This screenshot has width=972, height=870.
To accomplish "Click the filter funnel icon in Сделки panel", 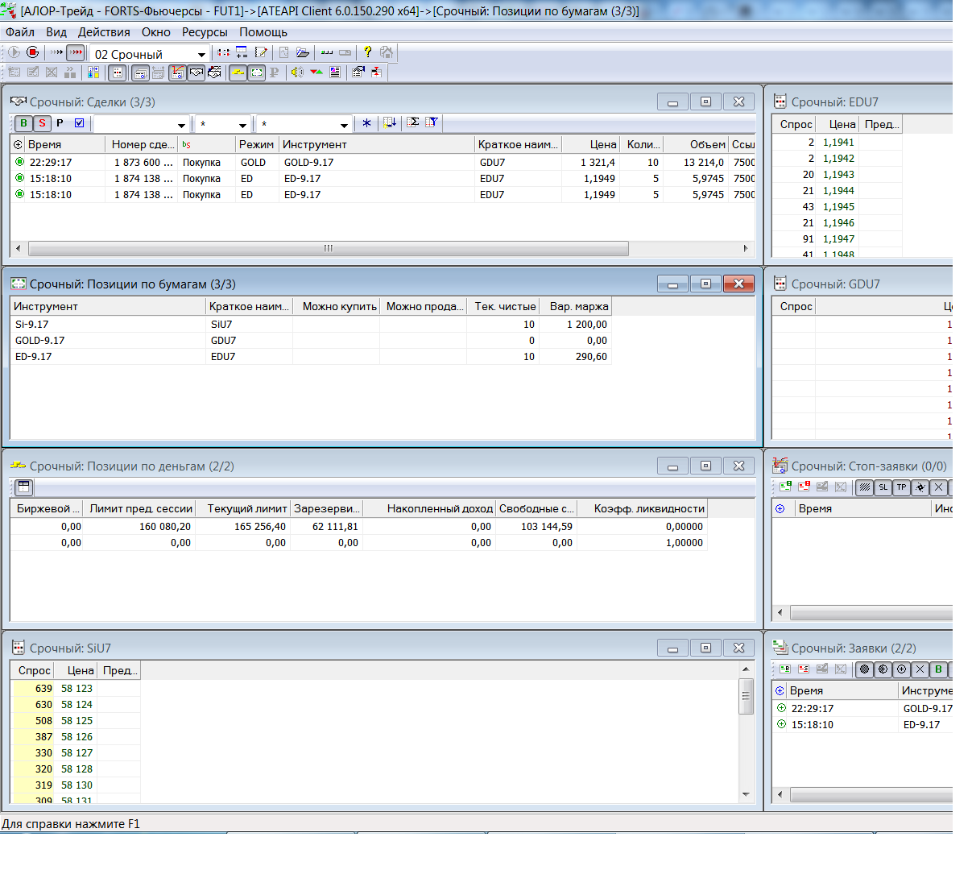I will pyautogui.click(x=432, y=123).
